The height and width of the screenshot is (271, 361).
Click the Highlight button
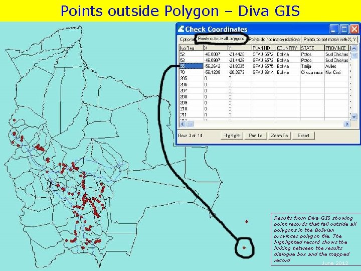(x=232, y=135)
